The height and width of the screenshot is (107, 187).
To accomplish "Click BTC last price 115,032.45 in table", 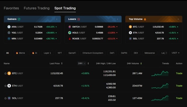I will pyautogui.click(x=57, y=73).
